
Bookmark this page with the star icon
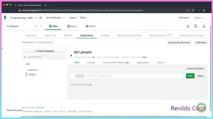(193, 10)
